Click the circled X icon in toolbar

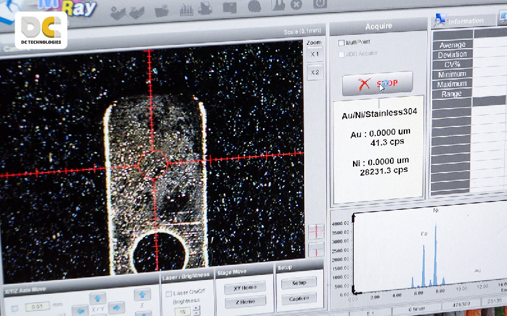click(x=296, y=5)
